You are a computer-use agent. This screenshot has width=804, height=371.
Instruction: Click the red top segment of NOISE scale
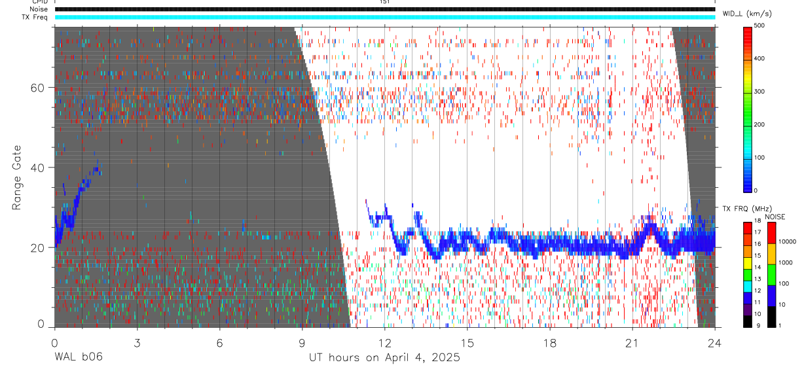[771, 232]
